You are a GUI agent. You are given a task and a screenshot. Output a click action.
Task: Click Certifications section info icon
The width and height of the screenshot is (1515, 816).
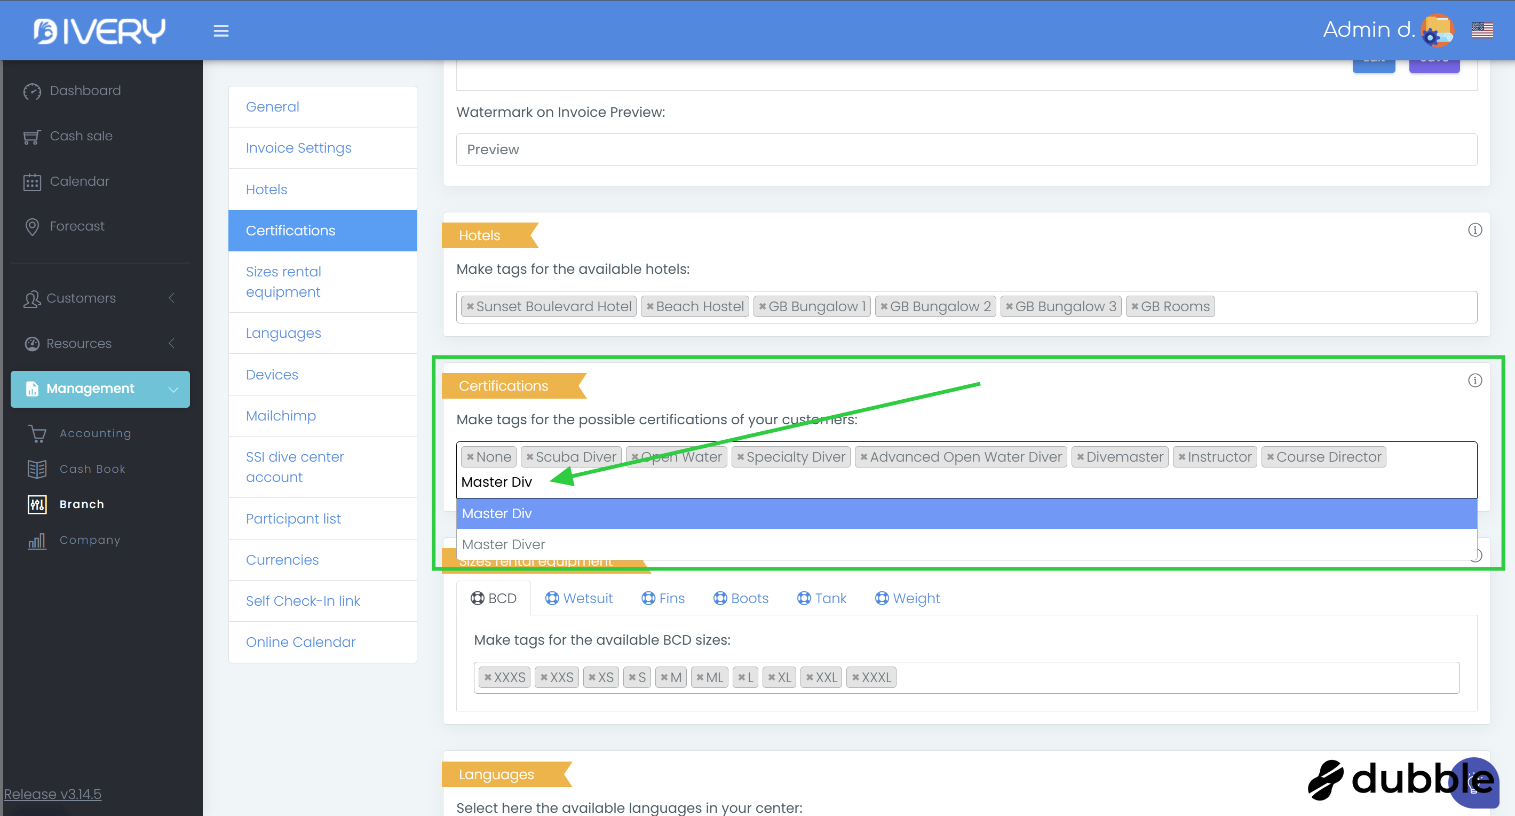[x=1474, y=381]
